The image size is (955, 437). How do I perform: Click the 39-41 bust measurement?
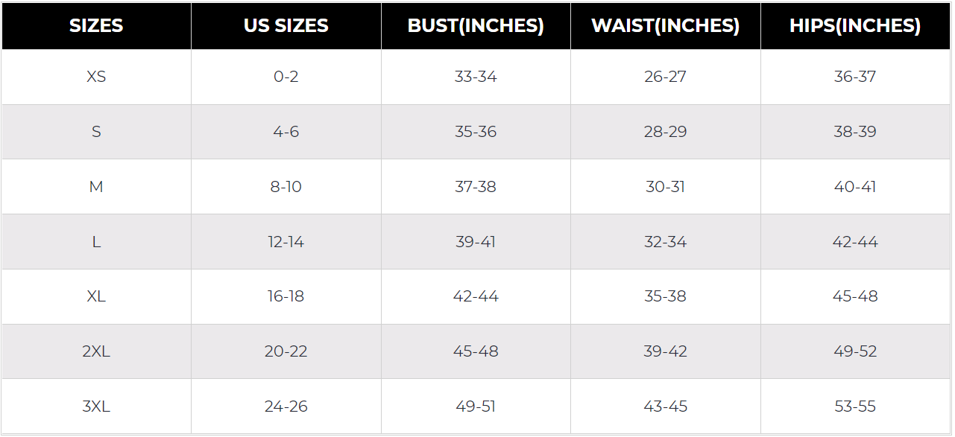[x=476, y=242]
